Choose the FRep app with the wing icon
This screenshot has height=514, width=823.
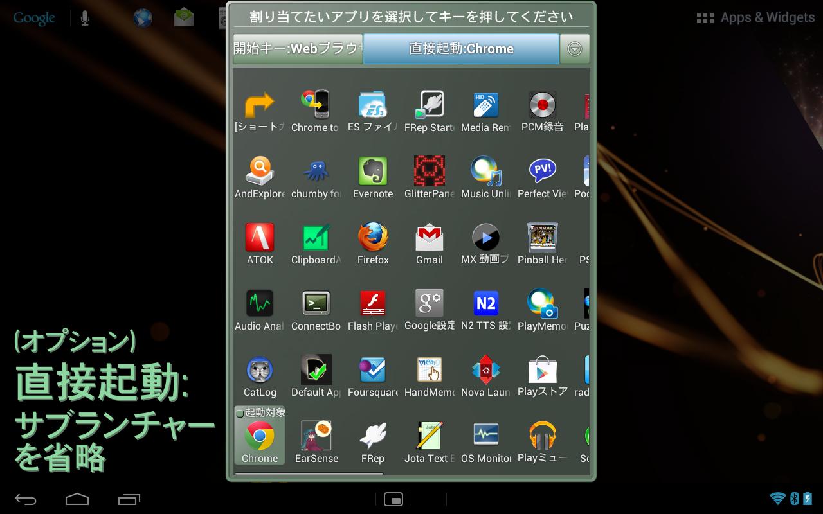[373, 436]
